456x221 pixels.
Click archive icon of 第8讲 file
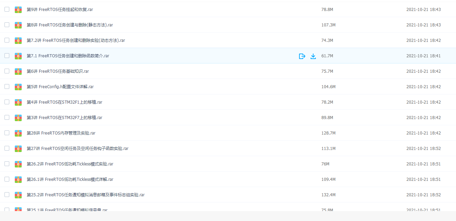[x=18, y=25]
